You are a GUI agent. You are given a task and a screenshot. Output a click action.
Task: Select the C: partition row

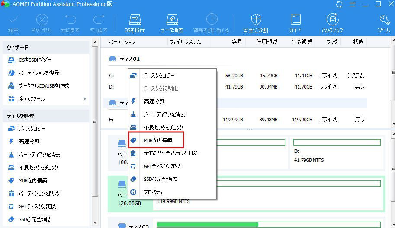tap(237, 76)
